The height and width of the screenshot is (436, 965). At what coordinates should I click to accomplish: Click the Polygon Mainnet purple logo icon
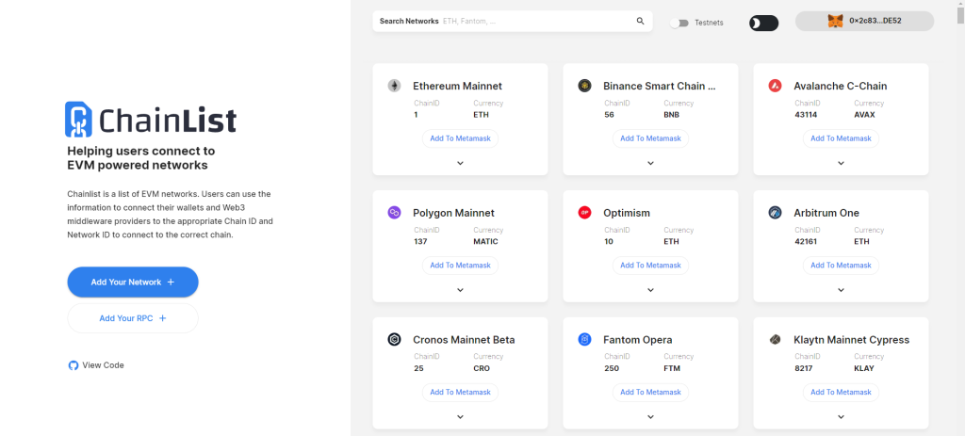pos(394,212)
